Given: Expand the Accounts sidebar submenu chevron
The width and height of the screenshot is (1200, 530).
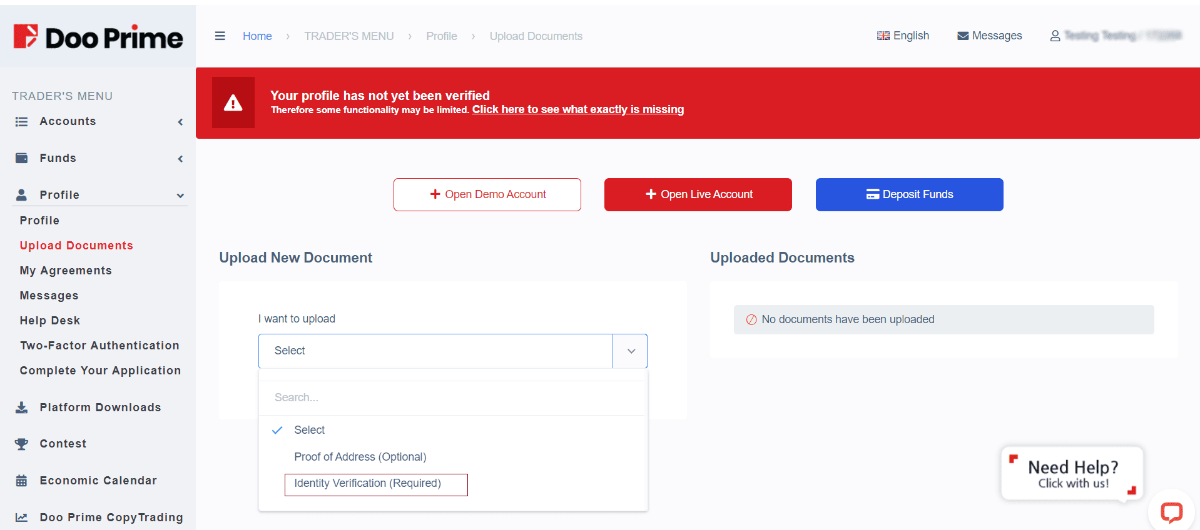Looking at the screenshot, I should [180, 122].
